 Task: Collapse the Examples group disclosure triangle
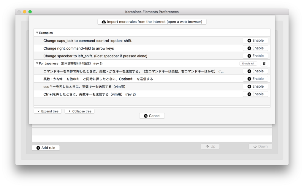(37, 33)
